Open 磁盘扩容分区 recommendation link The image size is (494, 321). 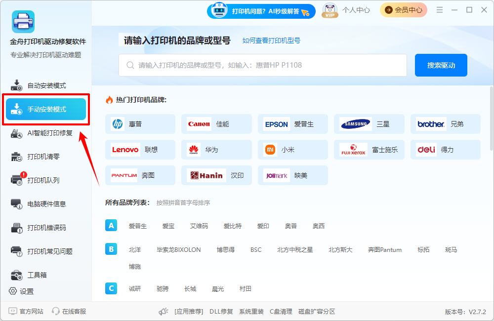[x=316, y=312]
